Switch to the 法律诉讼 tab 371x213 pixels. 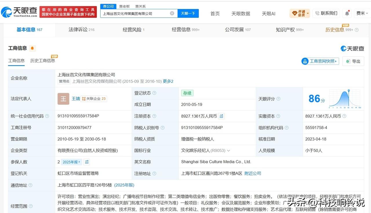pos(81,30)
